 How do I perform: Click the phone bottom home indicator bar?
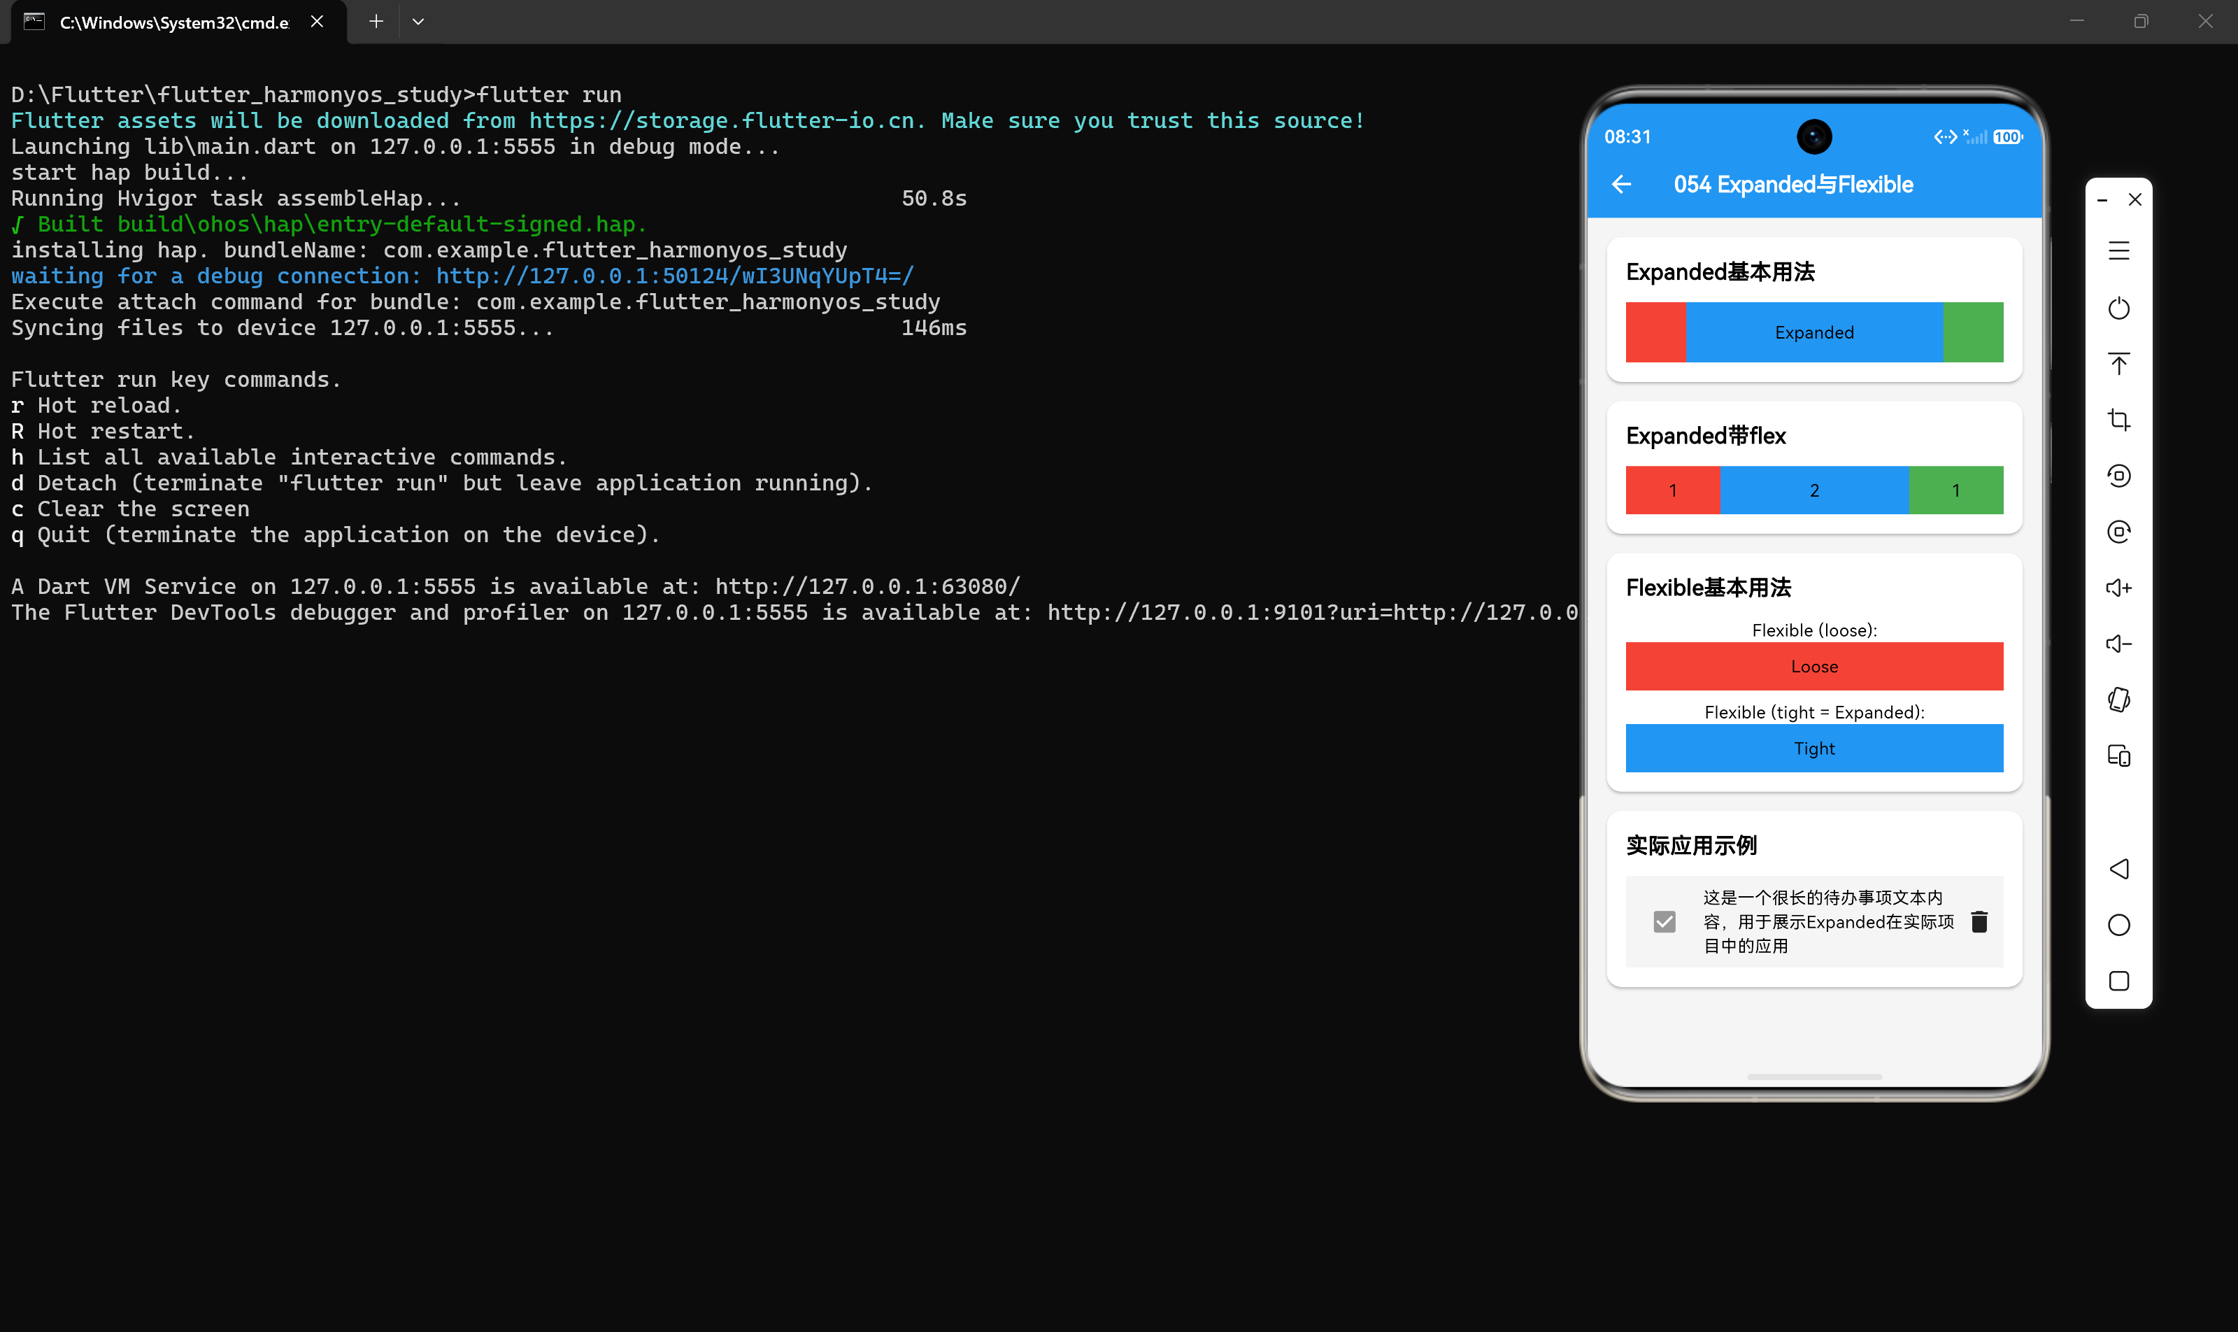[1814, 1076]
